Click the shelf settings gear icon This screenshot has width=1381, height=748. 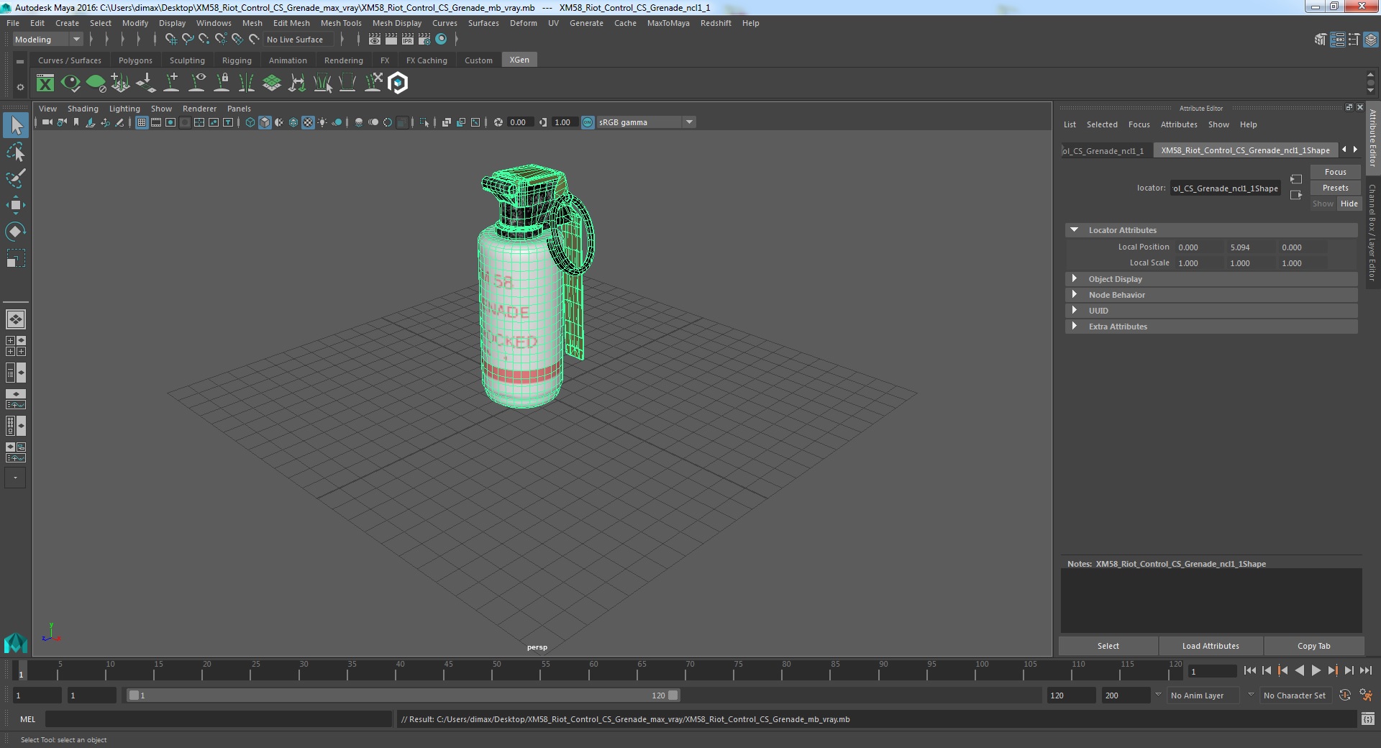click(20, 87)
